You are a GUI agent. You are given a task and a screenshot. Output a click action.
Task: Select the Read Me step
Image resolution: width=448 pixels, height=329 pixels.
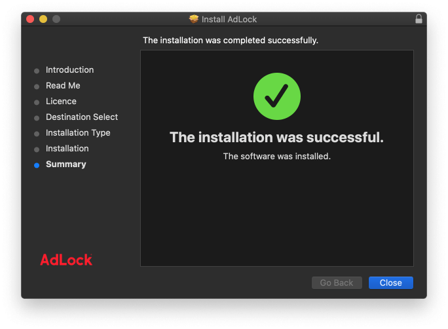63,85
